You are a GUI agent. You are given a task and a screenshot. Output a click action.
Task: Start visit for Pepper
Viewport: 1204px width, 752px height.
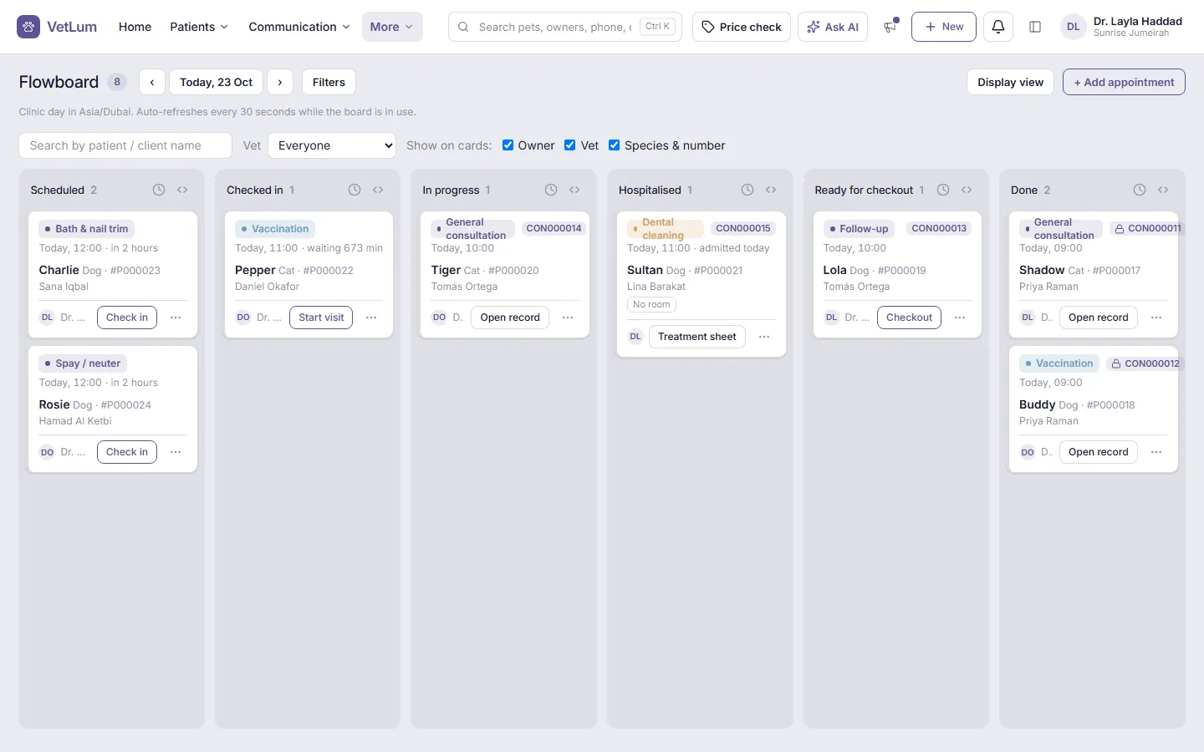pyautogui.click(x=321, y=318)
